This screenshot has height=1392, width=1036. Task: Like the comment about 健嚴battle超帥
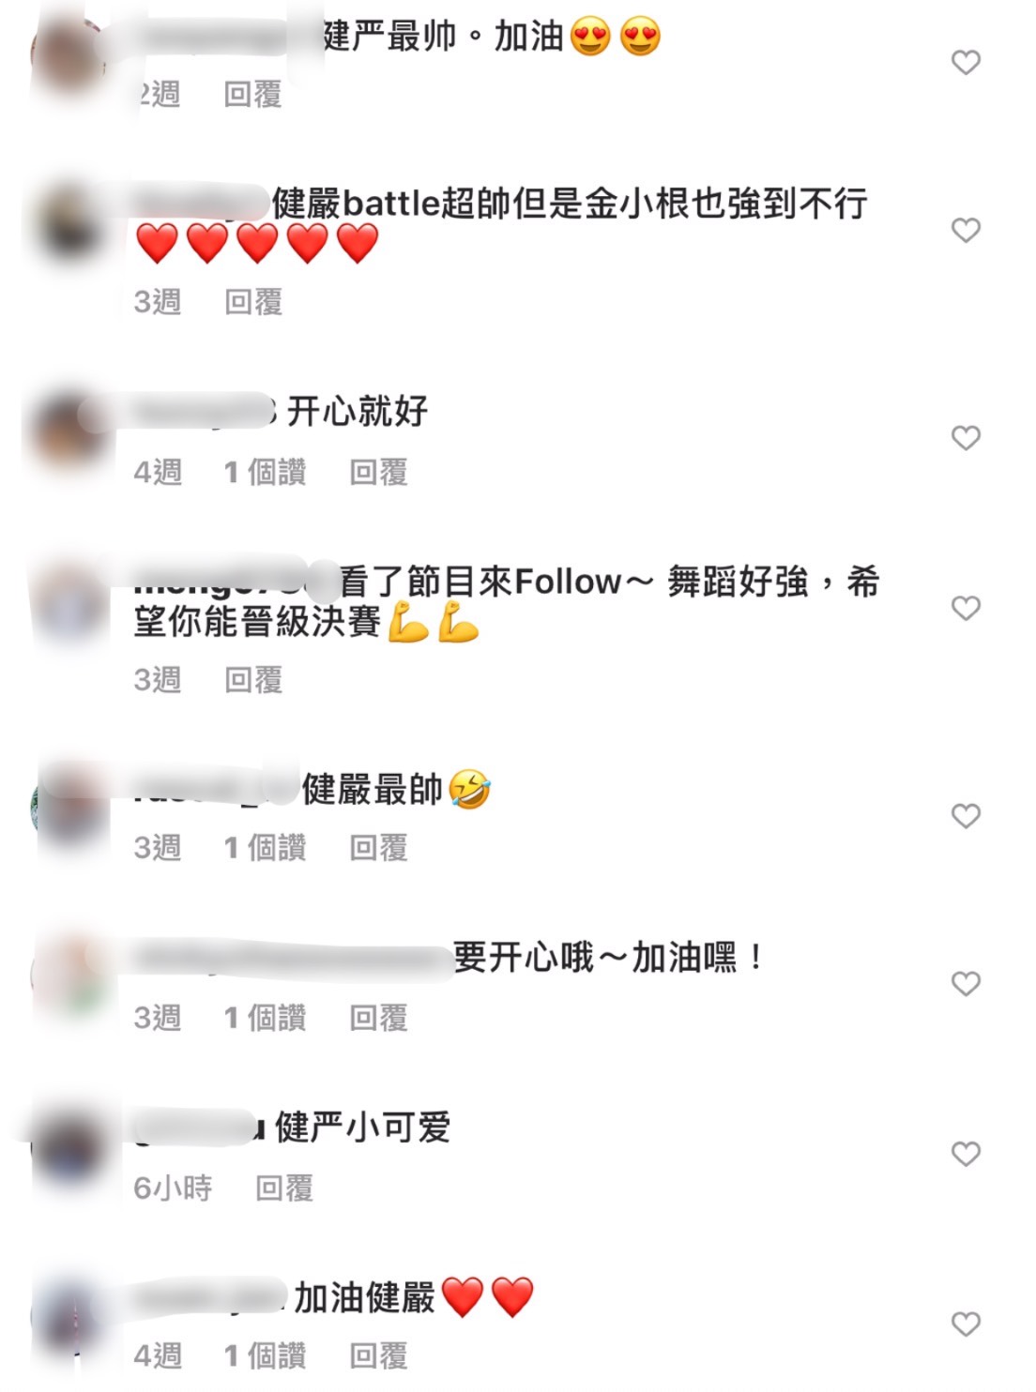point(966,231)
